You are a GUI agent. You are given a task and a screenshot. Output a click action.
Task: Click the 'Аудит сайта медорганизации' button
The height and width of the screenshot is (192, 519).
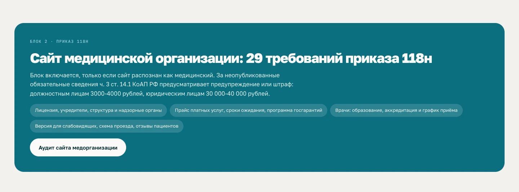(78, 147)
